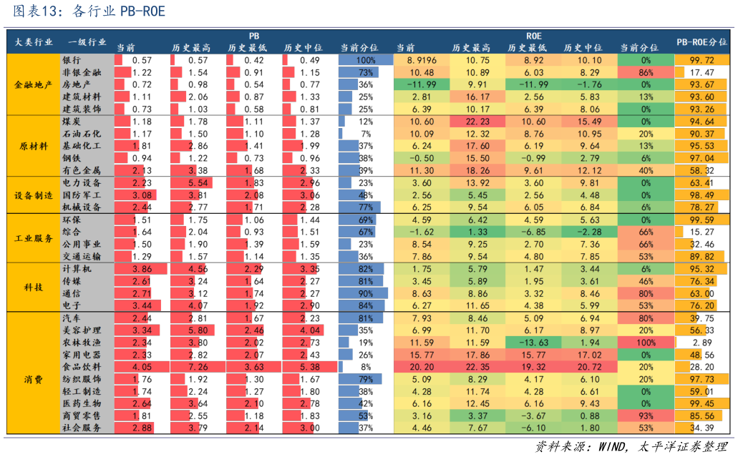Viewport: 738px width, 457px height.
Task: Click the green -11.99 current ROE cell
Action: pyautogui.click(x=422, y=84)
